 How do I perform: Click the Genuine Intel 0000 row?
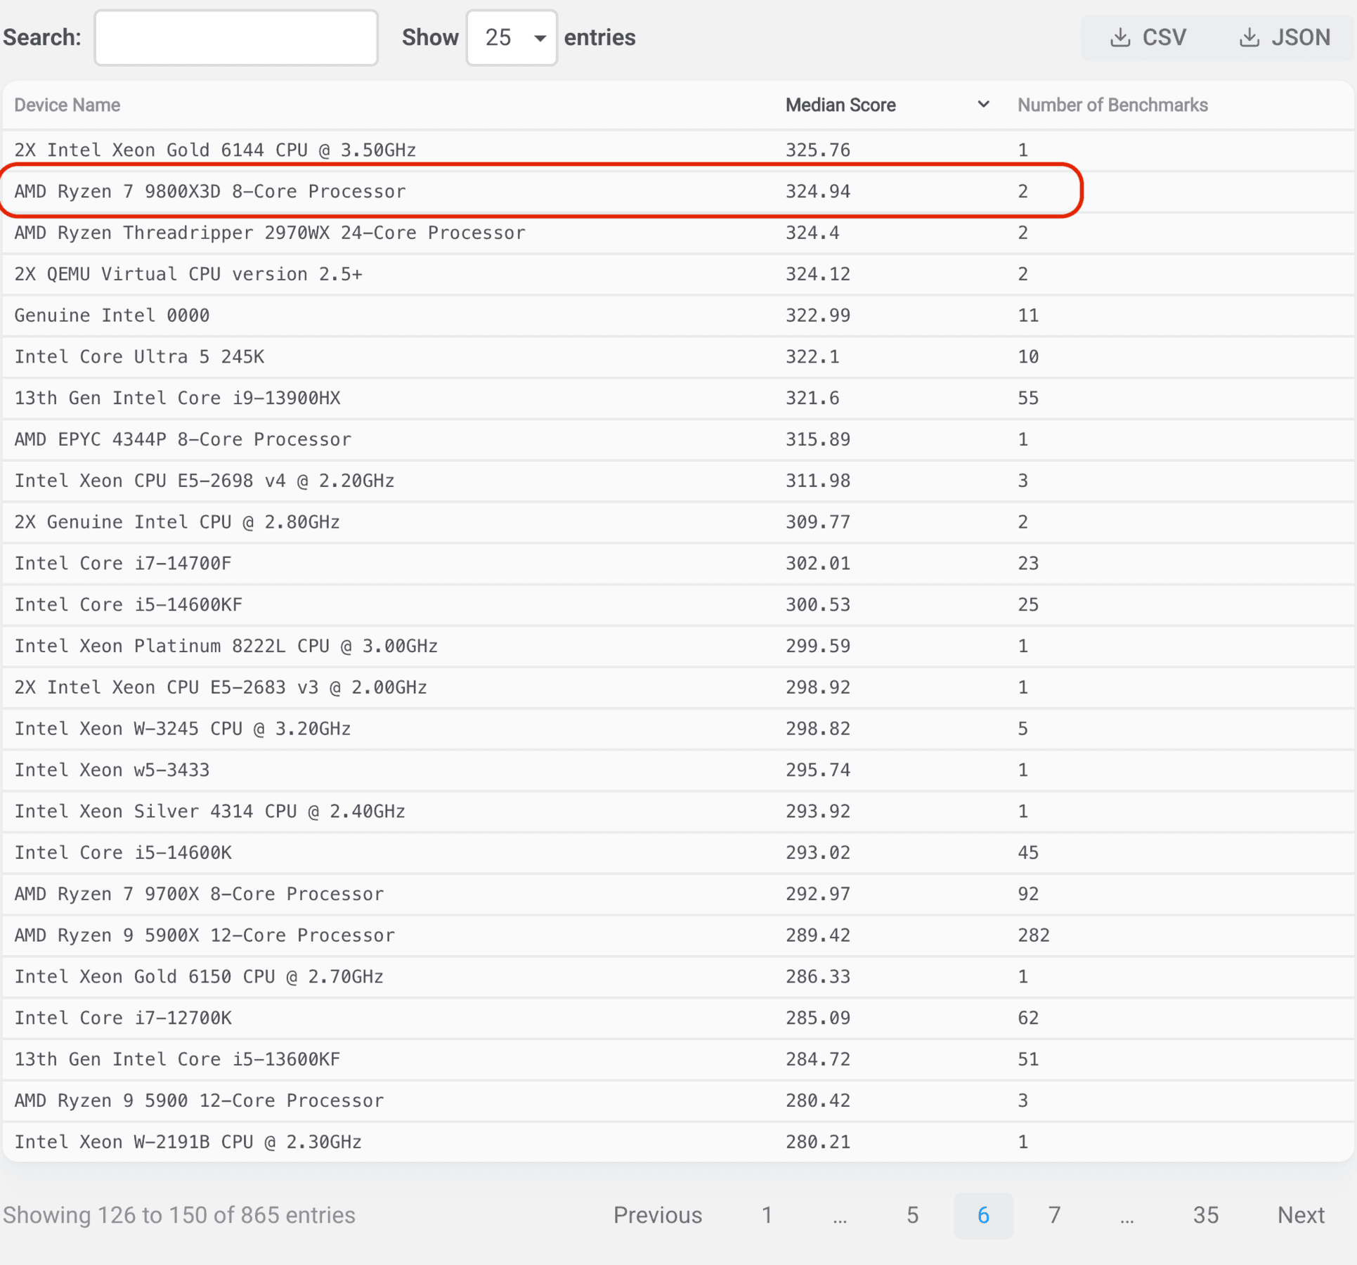pos(112,316)
